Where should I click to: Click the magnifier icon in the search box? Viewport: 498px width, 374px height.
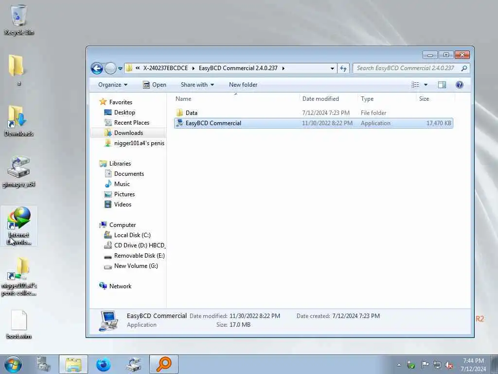[464, 68]
